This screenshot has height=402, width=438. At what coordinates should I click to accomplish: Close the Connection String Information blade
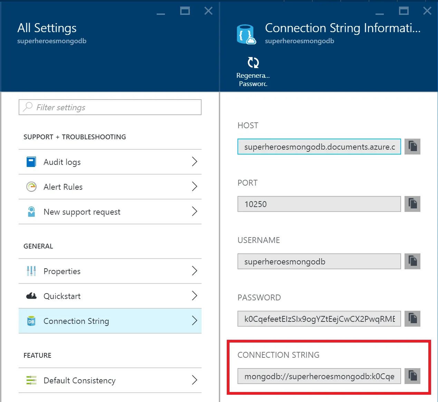(x=427, y=11)
